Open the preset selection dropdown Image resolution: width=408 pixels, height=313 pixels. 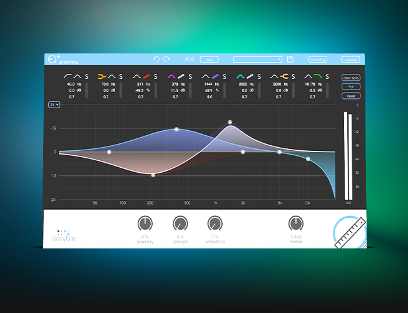[258, 59]
